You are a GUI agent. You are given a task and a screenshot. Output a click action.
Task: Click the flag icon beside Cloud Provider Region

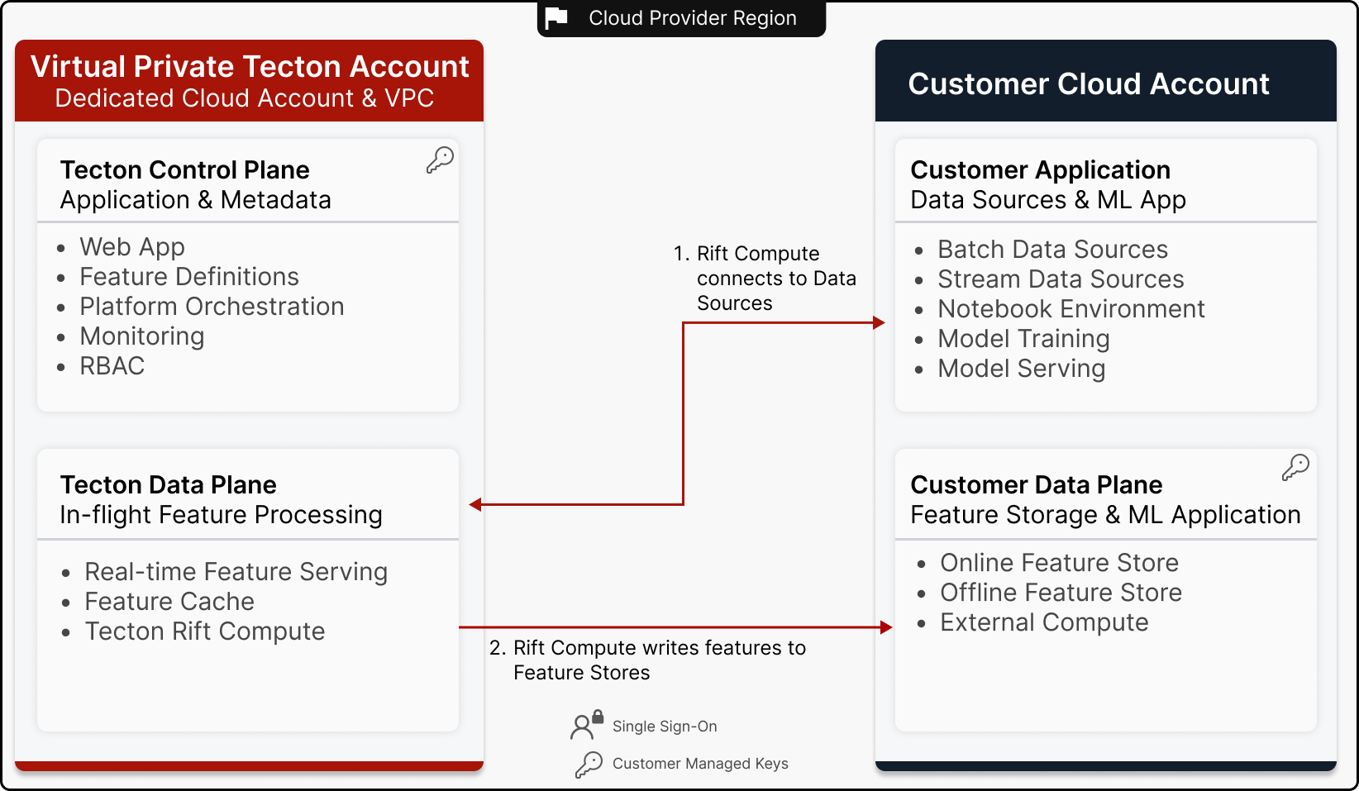coord(556,17)
